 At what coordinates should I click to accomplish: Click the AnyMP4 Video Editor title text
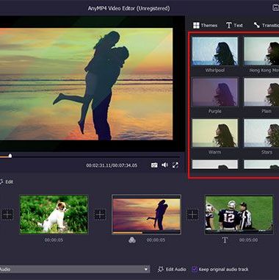[128, 8]
